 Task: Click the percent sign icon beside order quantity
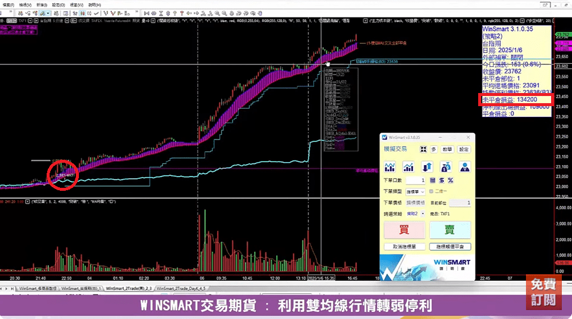click(x=451, y=181)
